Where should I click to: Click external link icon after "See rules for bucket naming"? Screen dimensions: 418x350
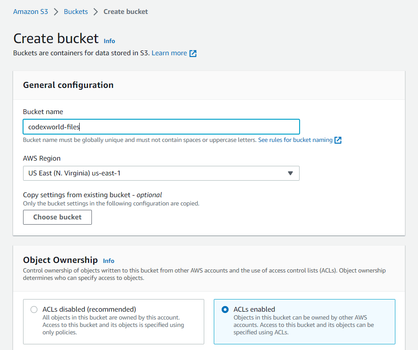[337, 140]
